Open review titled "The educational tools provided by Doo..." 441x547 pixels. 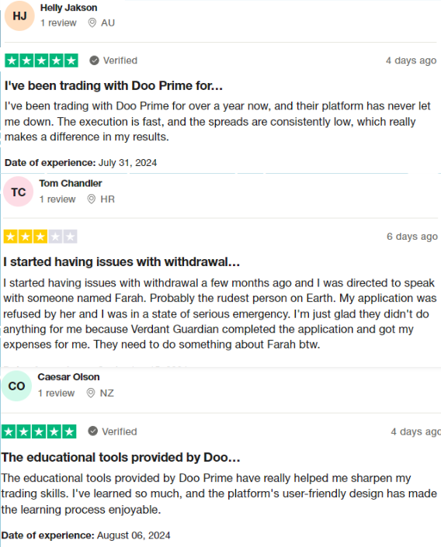click(121, 457)
